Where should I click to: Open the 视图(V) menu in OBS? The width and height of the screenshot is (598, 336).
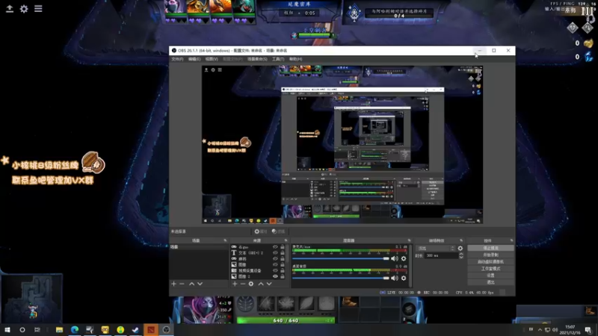click(x=212, y=59)
